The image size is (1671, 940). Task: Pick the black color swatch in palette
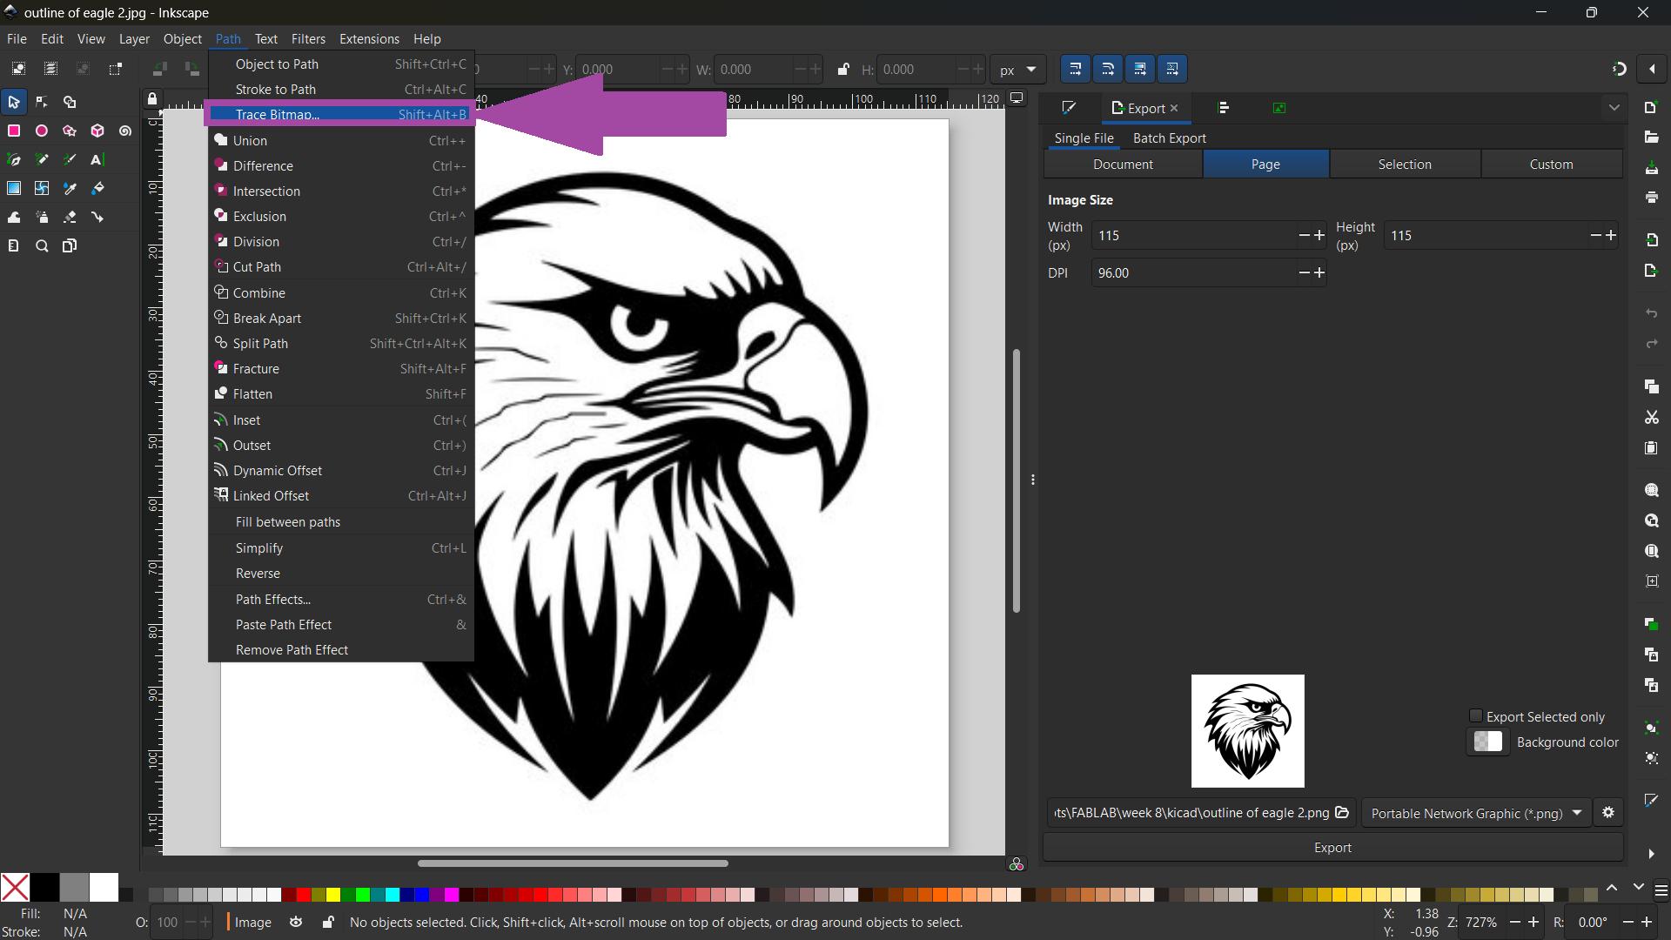[44, 888]
